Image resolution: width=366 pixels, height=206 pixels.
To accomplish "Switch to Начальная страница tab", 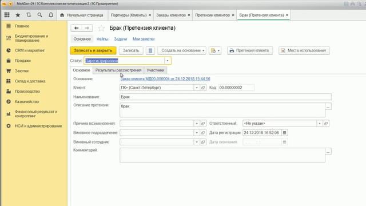I will tap(82, 15).
